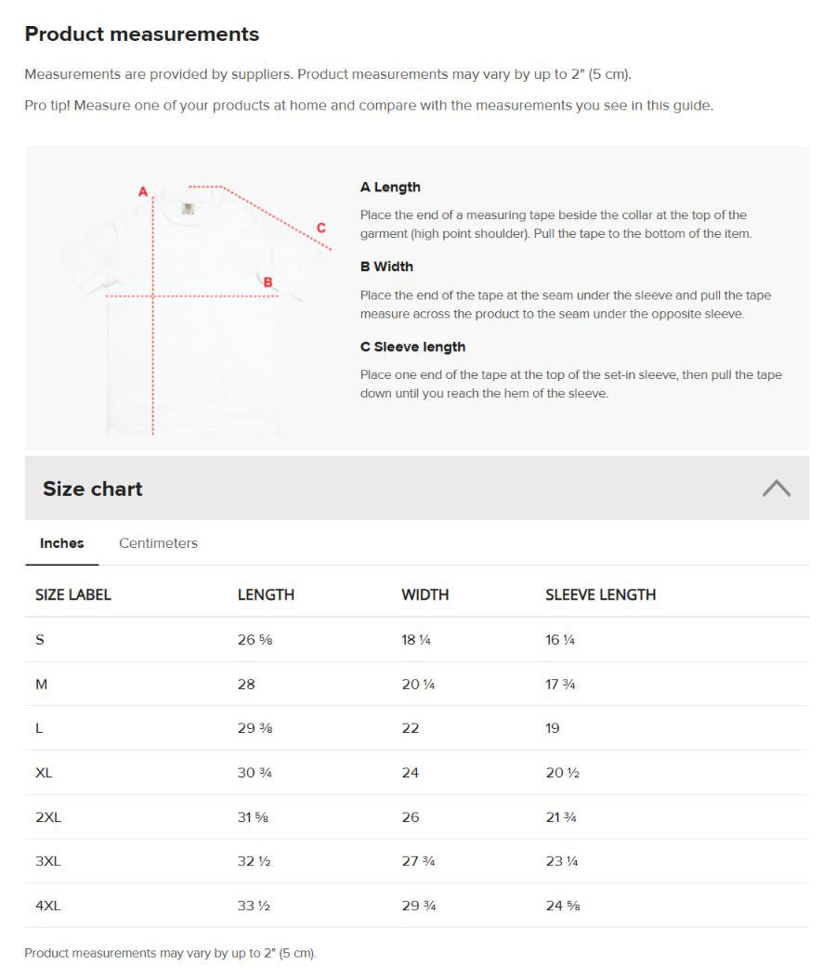Image resolution: width=836 pixels, height=979 pixels.
Task: Click the t-shirt measurement diagram image
Action: pos(197,307)
